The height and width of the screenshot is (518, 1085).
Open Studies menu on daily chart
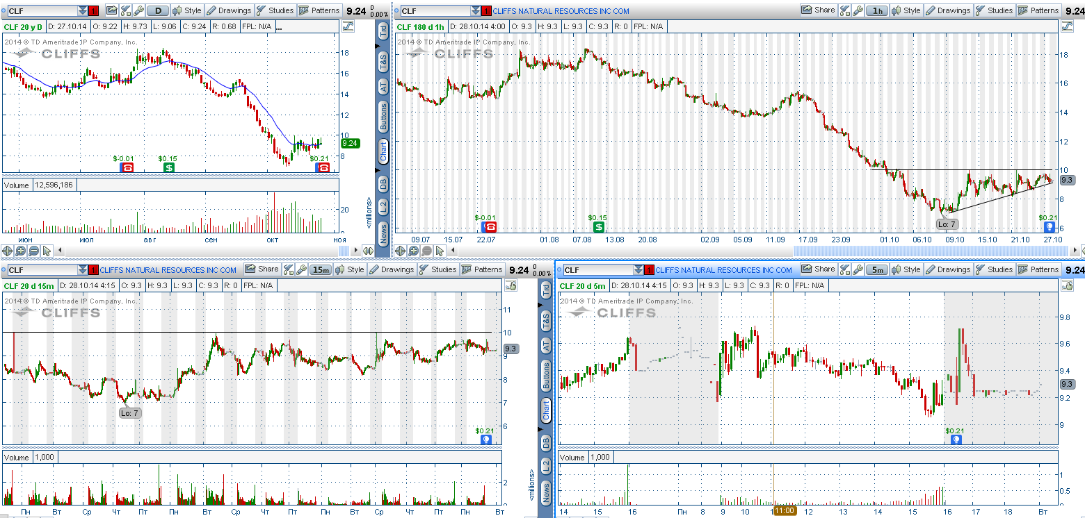pos(275,10)
